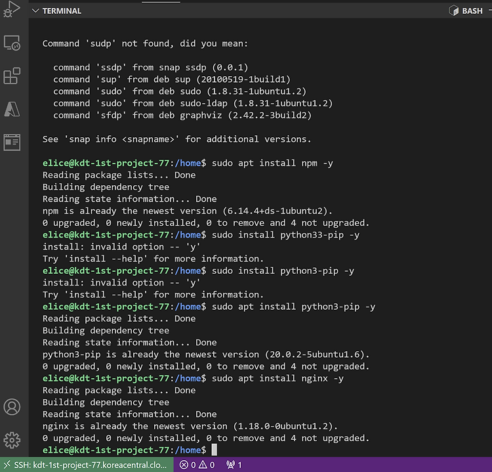Viewport: 492px width, 472px height.
Task: Open the Remote Explorer view
Action: pyautogui.click(x=12, y=43)
